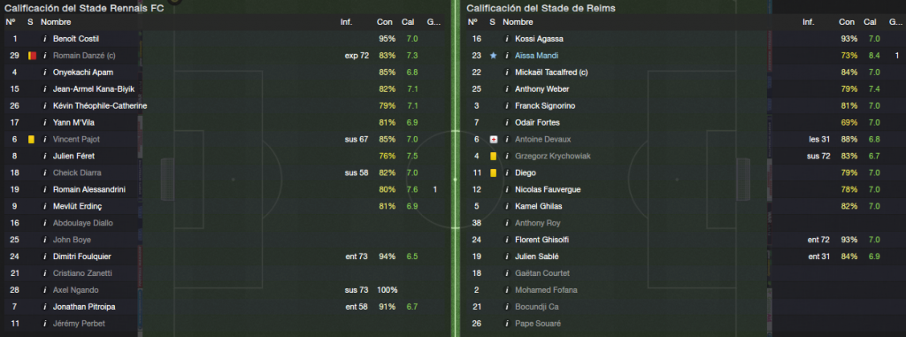906x337 pixels.
Task: Click info icon next to Benoît Costil
Action: [x=44, y=39]
